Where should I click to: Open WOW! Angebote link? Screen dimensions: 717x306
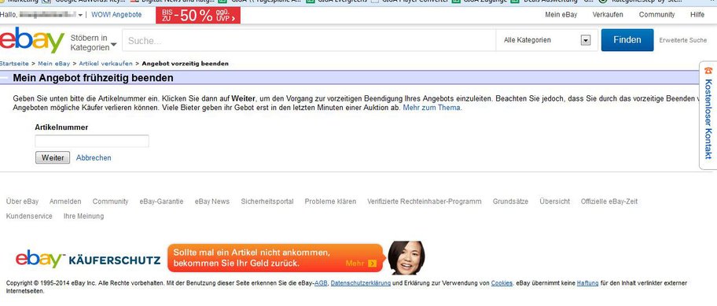click(x=116, y=15)
